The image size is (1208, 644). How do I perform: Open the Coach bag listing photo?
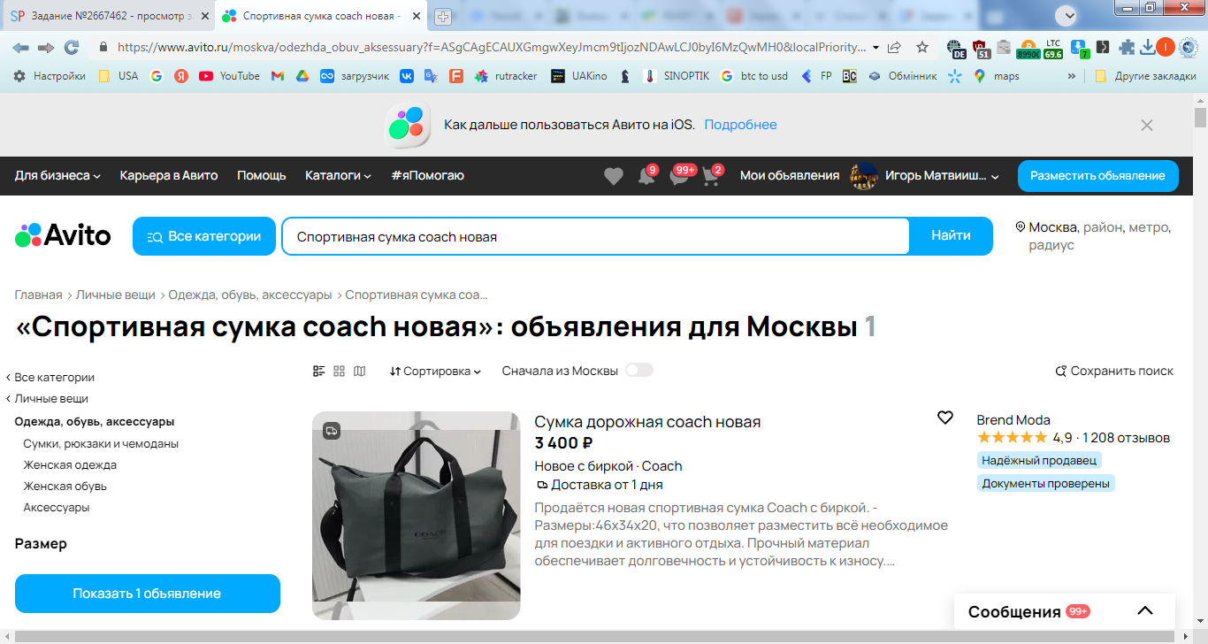(x=417, y=516)
